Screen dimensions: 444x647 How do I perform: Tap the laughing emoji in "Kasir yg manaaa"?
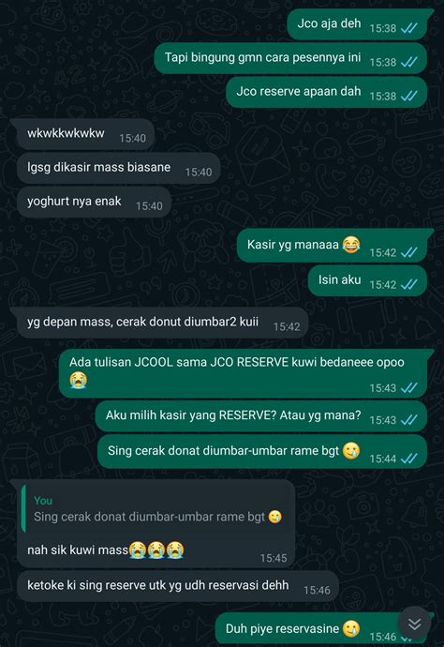click(351, 245)
